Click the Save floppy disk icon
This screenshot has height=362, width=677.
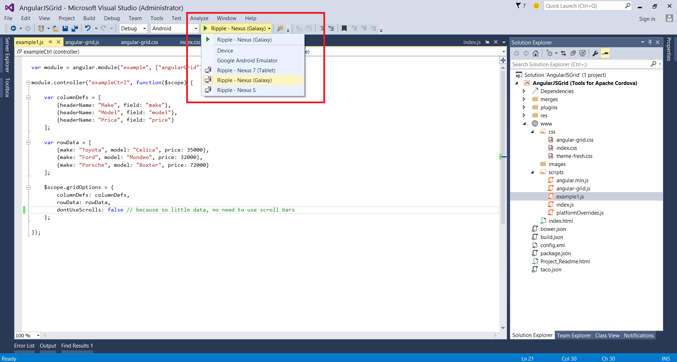[x=65, y=28]
